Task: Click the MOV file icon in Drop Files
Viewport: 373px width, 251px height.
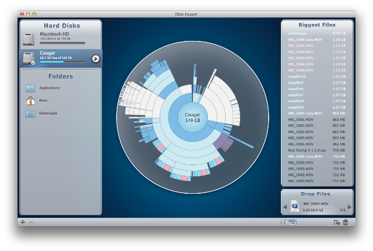Action: [295, 206]
